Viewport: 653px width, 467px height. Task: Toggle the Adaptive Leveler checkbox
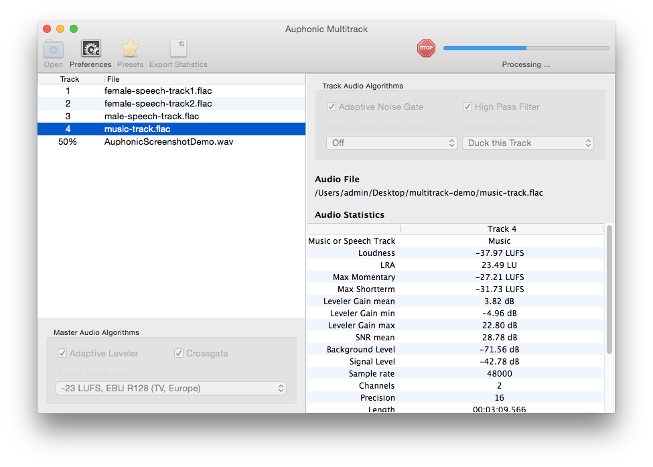[62, 353]
